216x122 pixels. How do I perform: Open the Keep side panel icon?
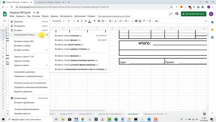(212, 30)
